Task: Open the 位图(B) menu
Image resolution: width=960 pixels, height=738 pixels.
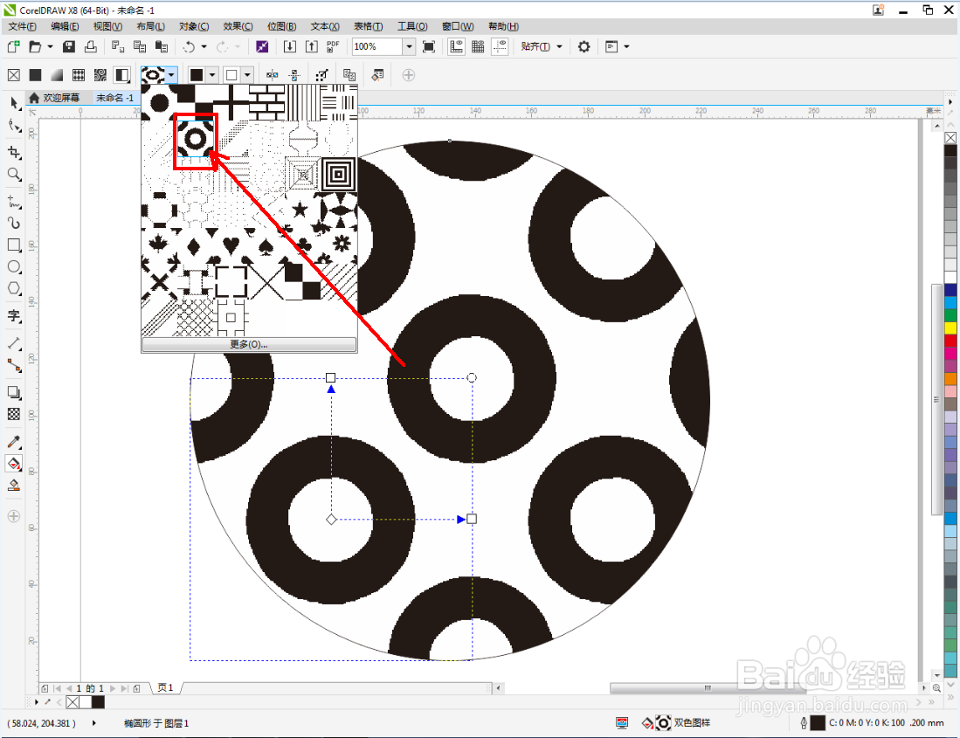Action: 281,26
